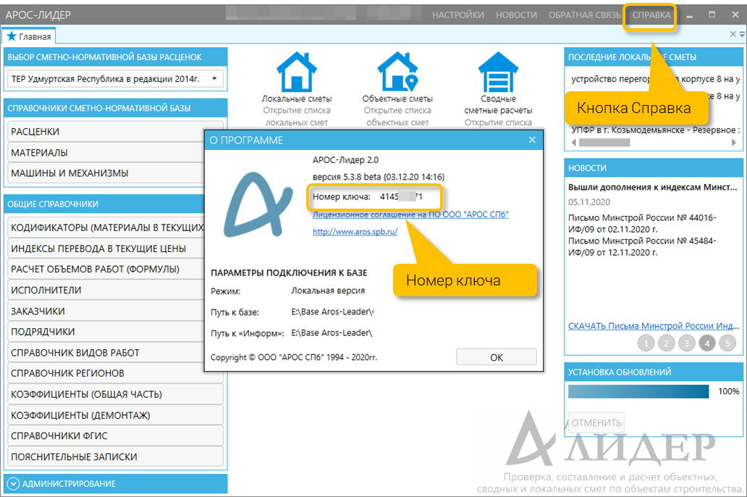Open ПОЯСНИТЕЛЬНЫЕ ЗАПИСКИ
Viewport: 747px width, 497px height.
[115, 456]
